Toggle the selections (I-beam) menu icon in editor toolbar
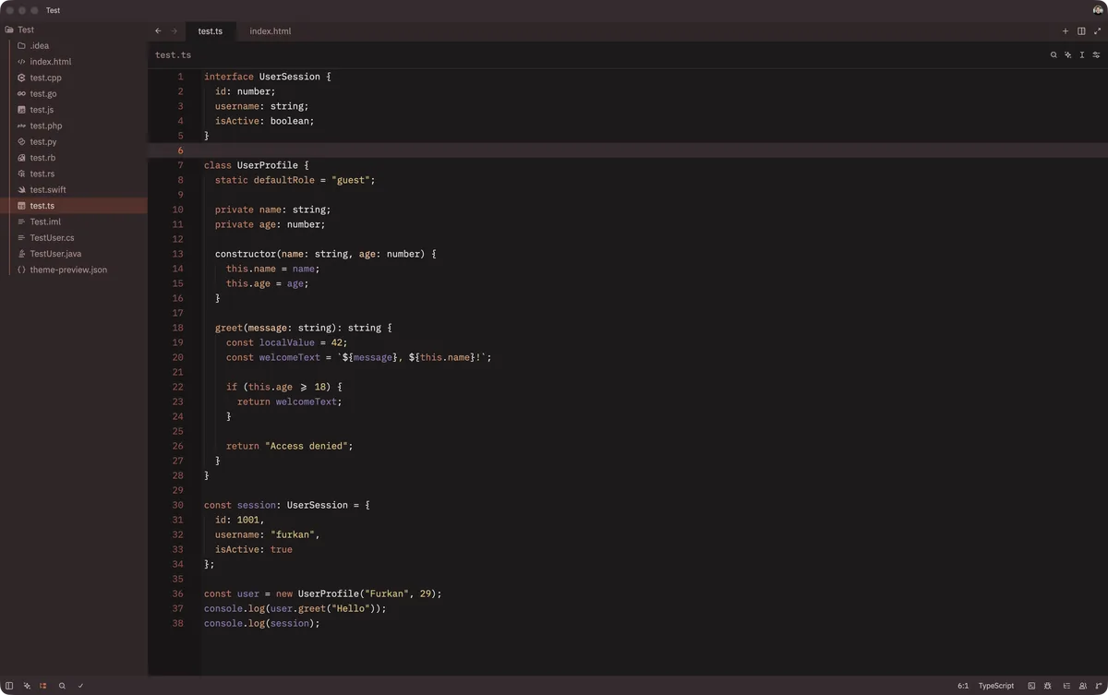Screen dimensions: 1108x695 (x=1082, y=55)
